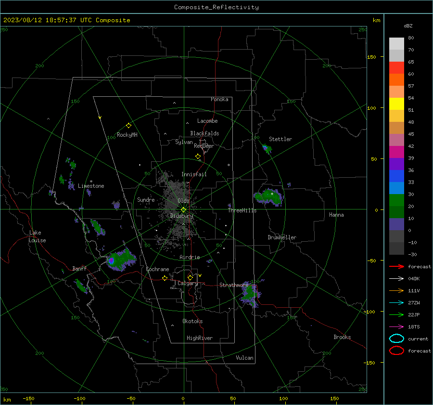Screen dimensions: 433x405
Task: Click the 51 dBZ yellow color swatch
Action: tap(396, 104)
